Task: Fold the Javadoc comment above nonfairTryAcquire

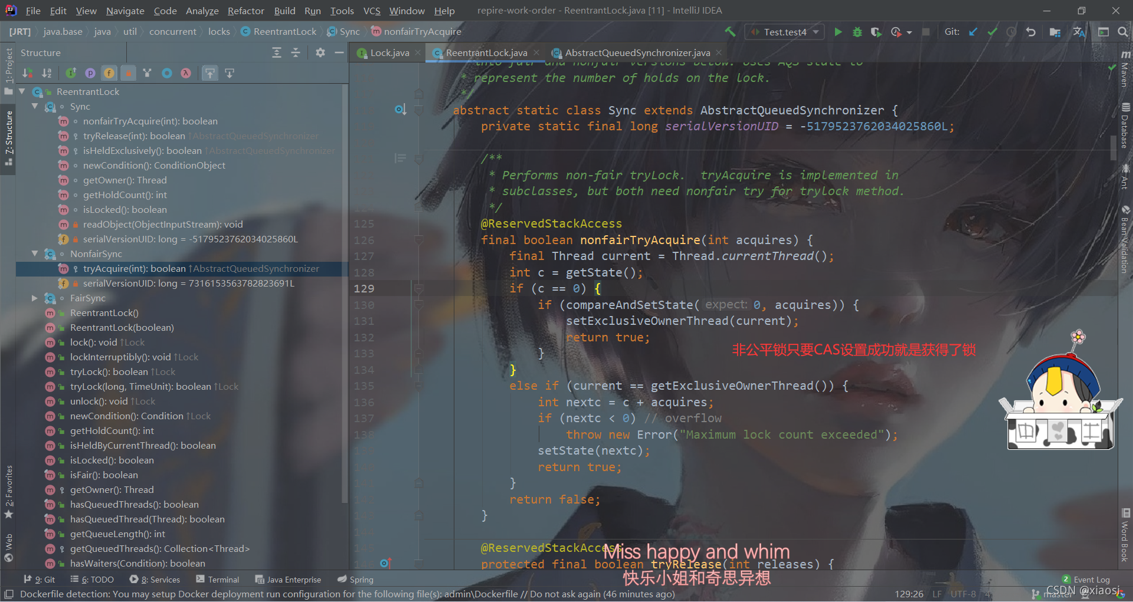Action: coord(419,159)
